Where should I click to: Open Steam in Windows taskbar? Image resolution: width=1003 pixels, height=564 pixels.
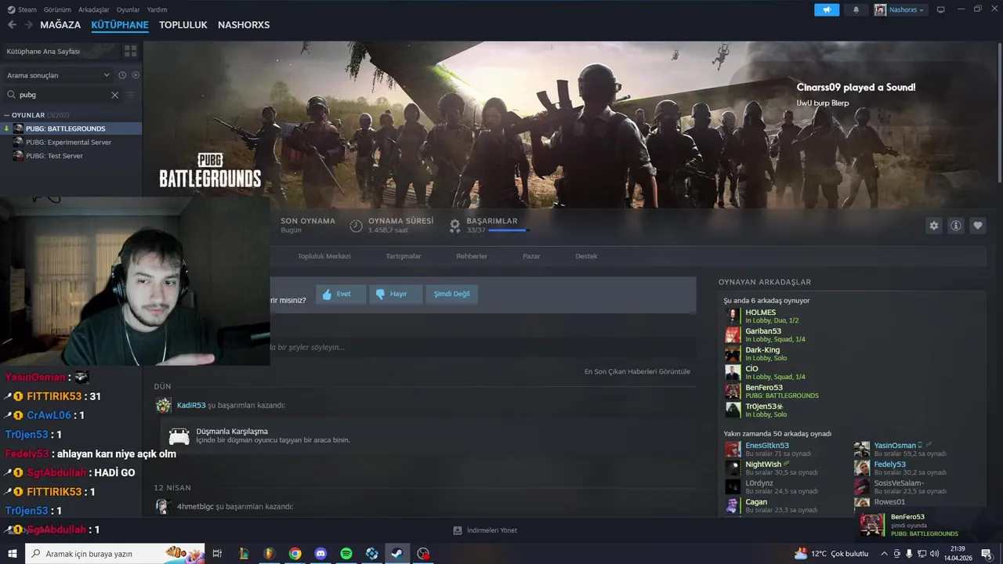coord(397,553)
